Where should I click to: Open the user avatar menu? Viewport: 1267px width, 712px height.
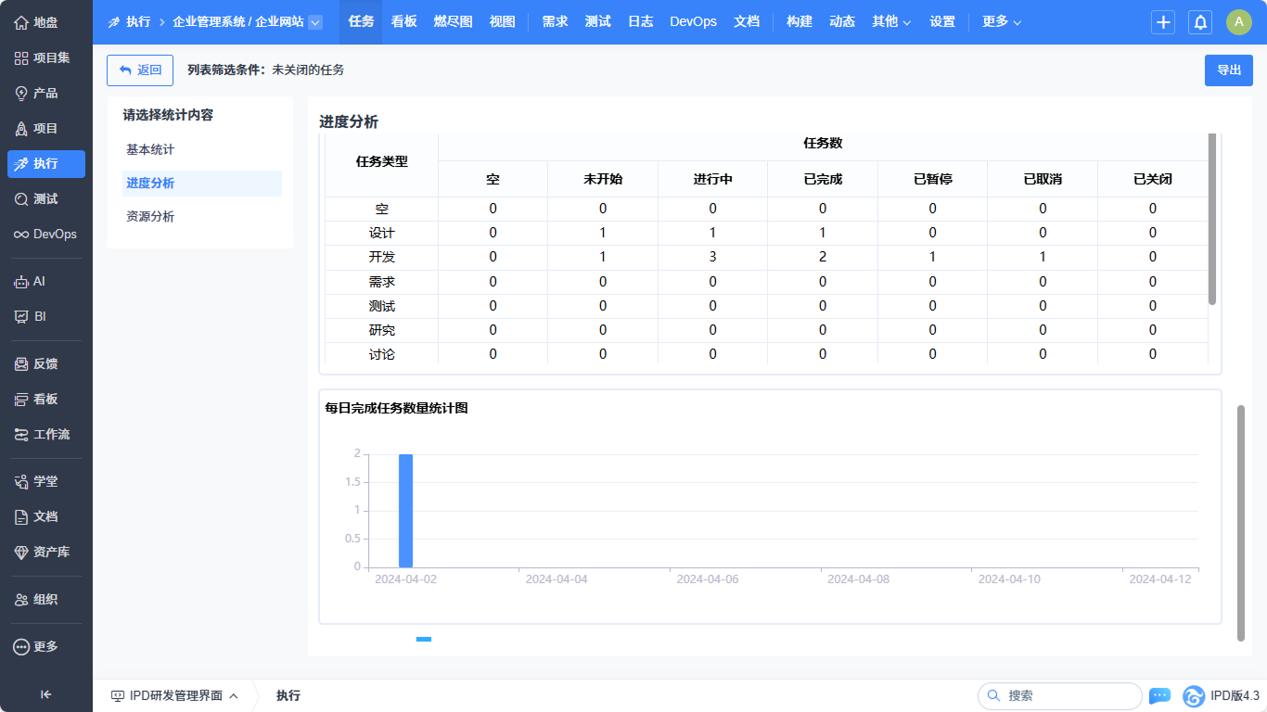[1239, 22]
